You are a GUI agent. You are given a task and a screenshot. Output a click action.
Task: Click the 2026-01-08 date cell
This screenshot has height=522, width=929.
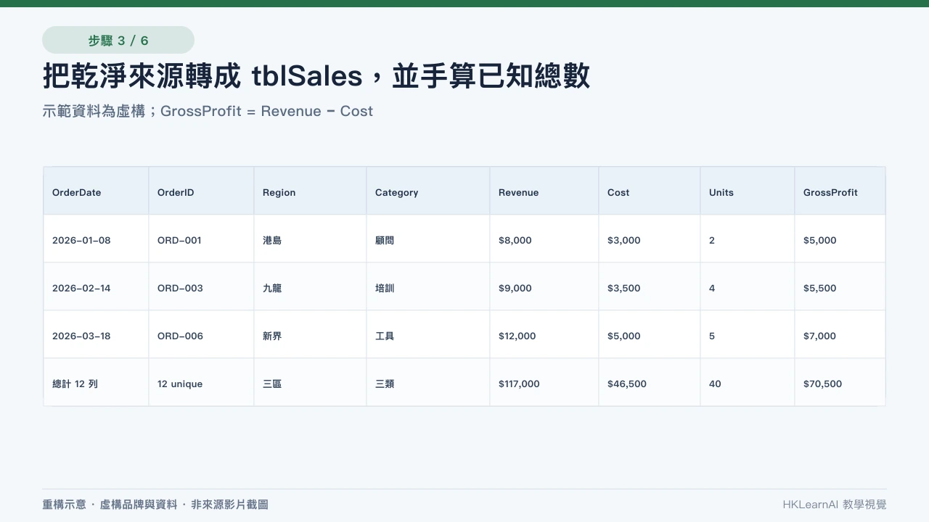[96, 239]
